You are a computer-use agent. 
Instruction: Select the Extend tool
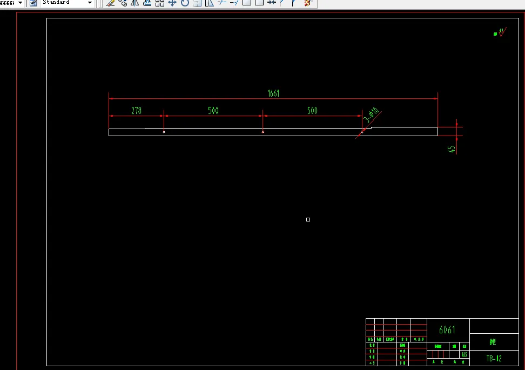point(234,3)
